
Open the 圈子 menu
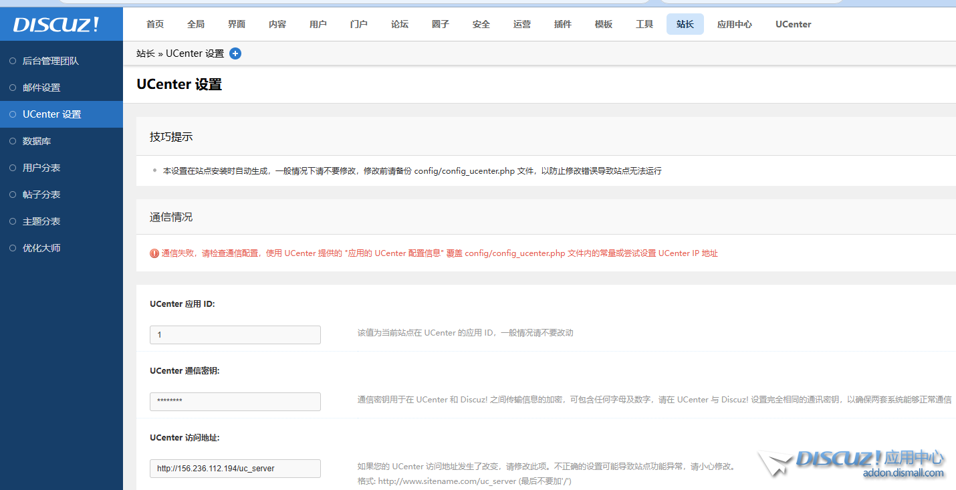[441, 24]
